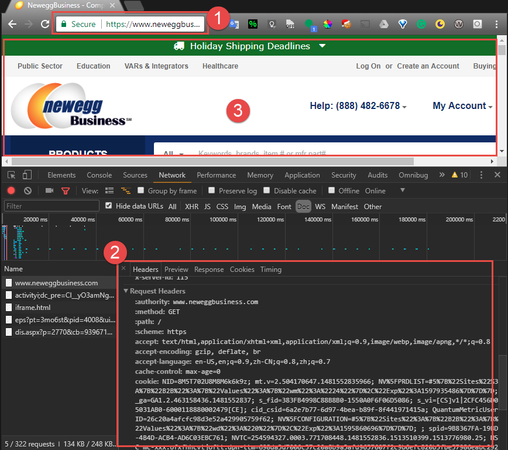Select the iframe.html request row
Viewport: 508px width, 450px height.
[x=60, y=307]
